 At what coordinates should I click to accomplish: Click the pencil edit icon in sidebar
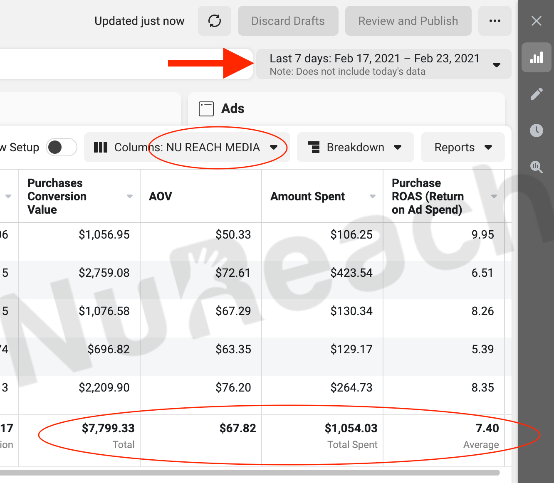click(x=536, y=94)
